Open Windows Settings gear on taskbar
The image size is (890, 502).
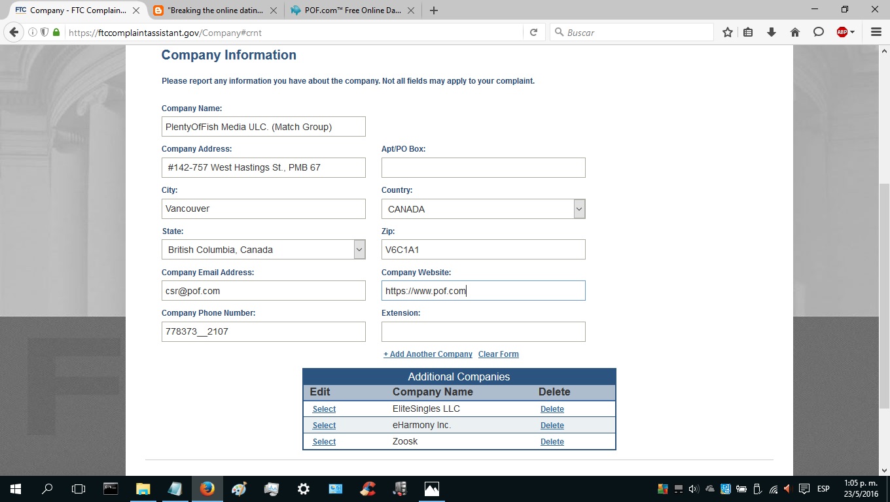(x=303, y=489)
